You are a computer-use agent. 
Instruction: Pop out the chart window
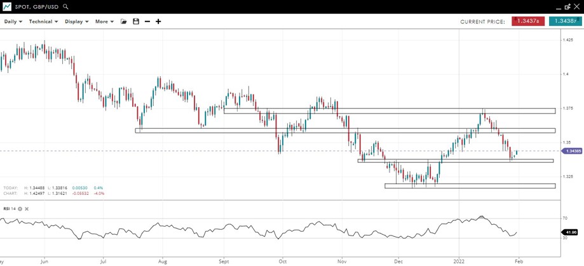tap(567, 6)
